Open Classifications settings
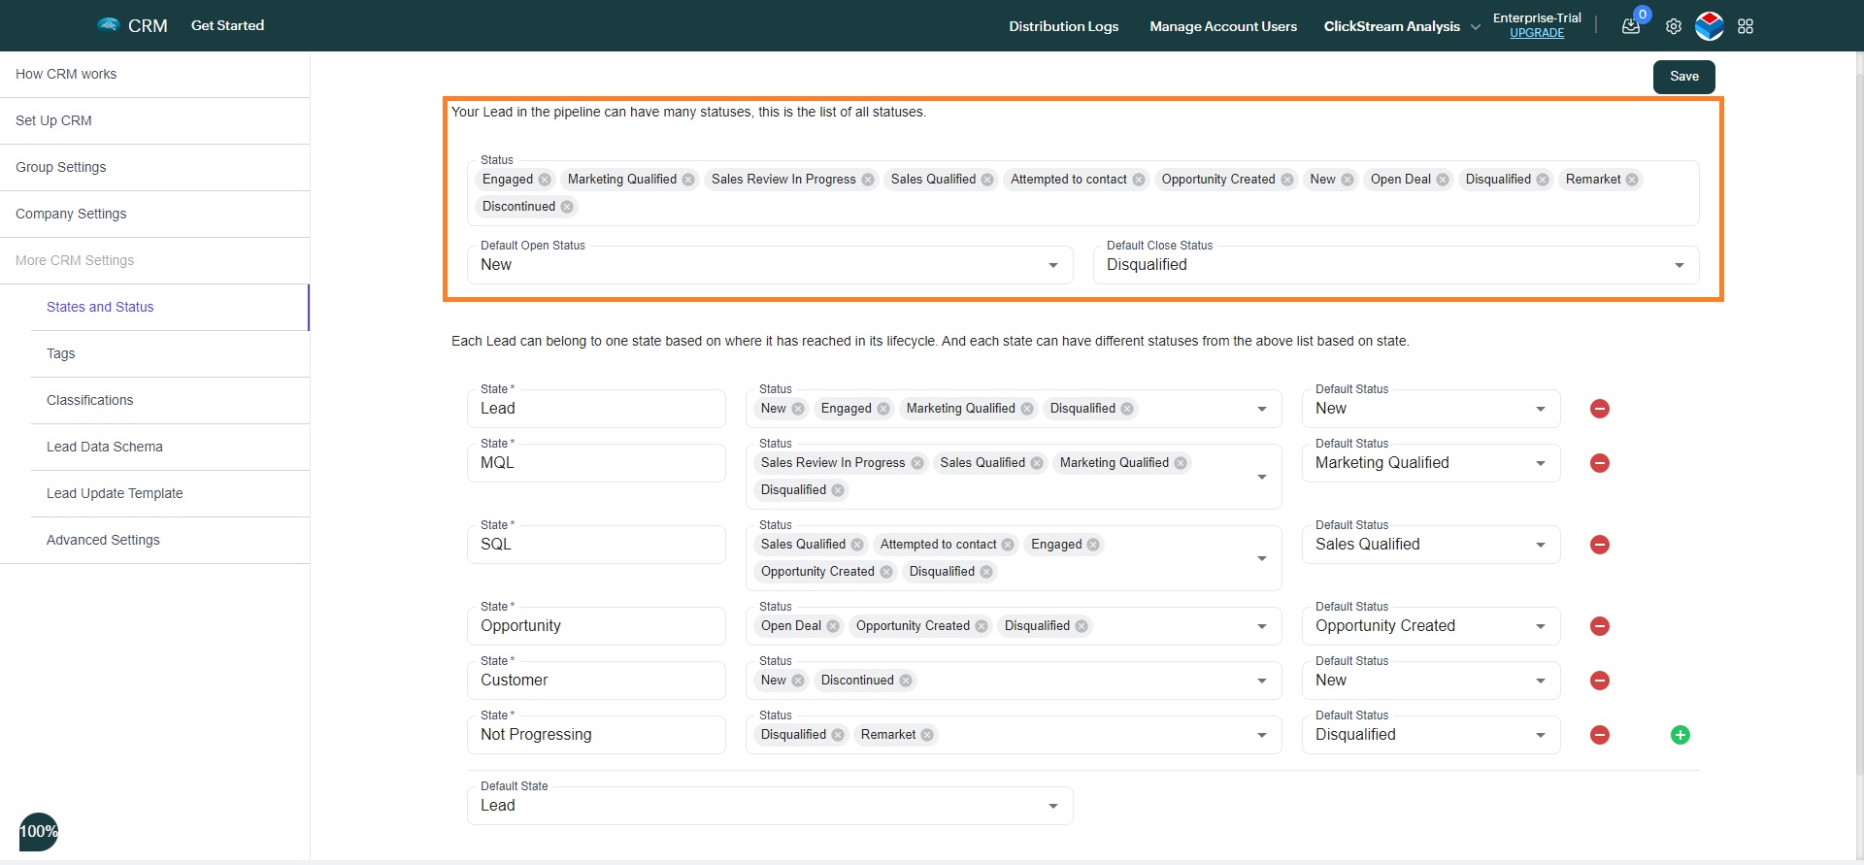The width and height of the screenshot is (1864, 865). (170, 400)
